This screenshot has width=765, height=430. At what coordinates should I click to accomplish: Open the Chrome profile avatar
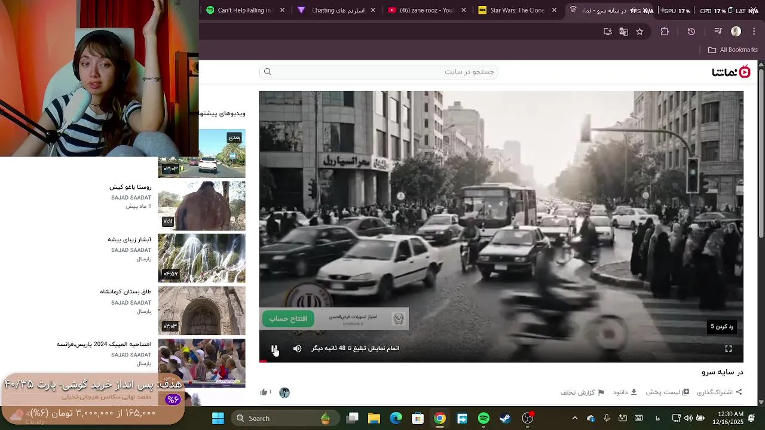736,32
